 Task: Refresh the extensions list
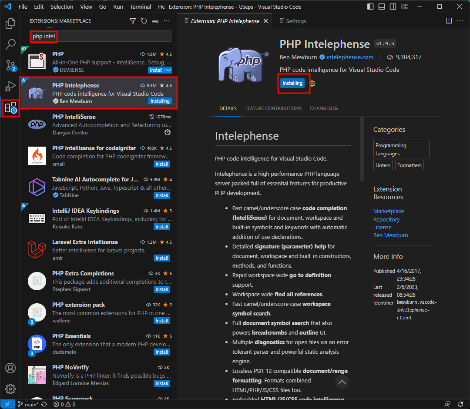tap(144, 21)
